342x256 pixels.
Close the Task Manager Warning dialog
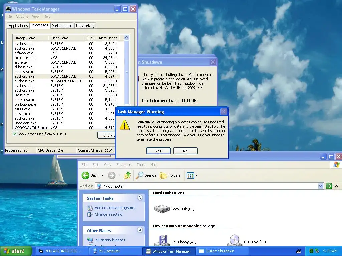[224, 112]
